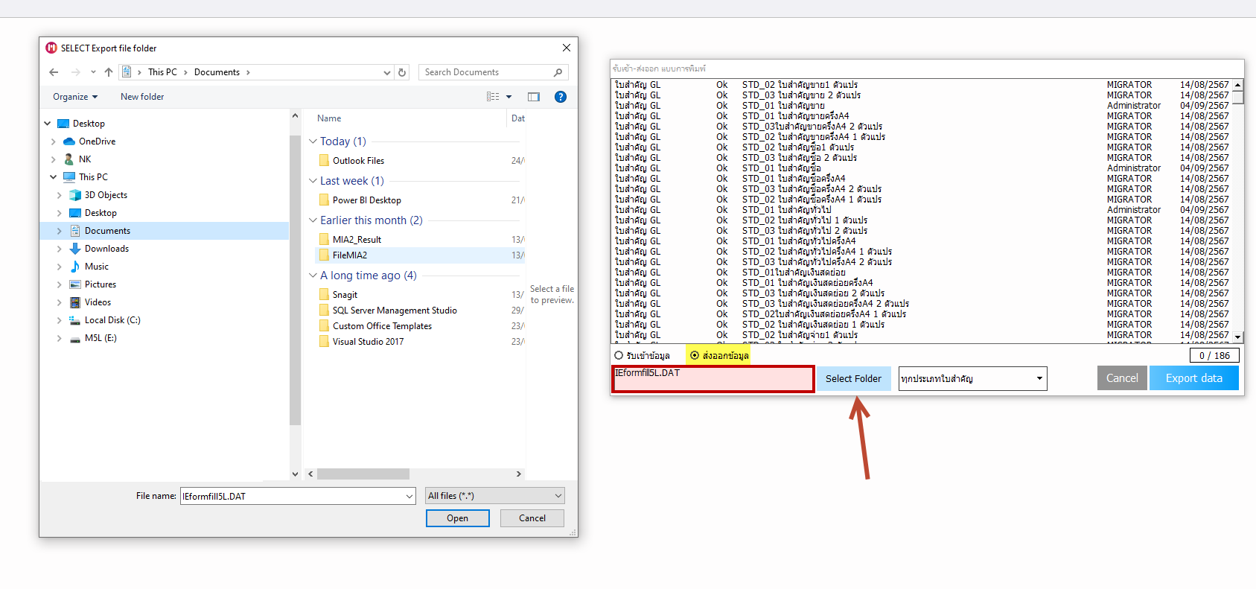Open the Organize menu
This screenshot has width=1256, height=589.
pyautogui.click(x=74, y=97)
